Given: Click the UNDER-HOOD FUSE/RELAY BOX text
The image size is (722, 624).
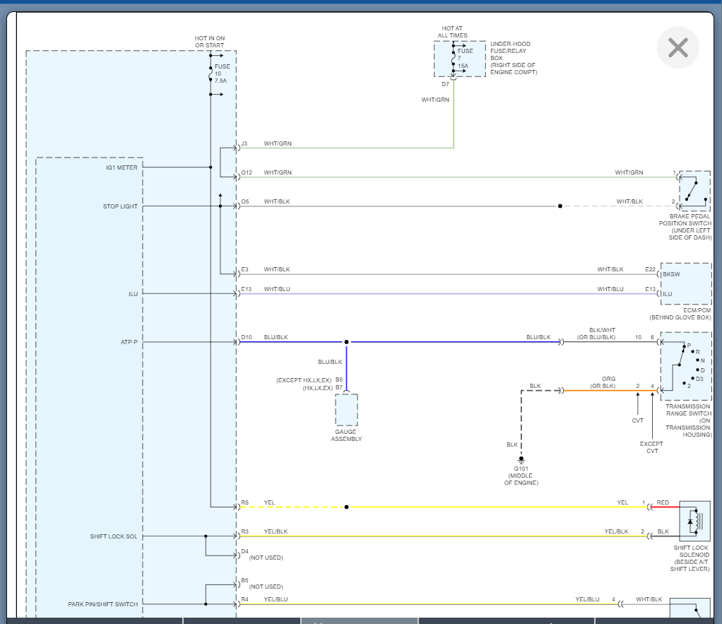Looking at the screenshot, I should [x=514, y=58].
